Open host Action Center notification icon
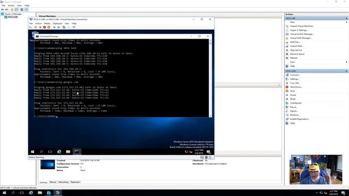This screenshot has height=196, width=349. [344, 193]
